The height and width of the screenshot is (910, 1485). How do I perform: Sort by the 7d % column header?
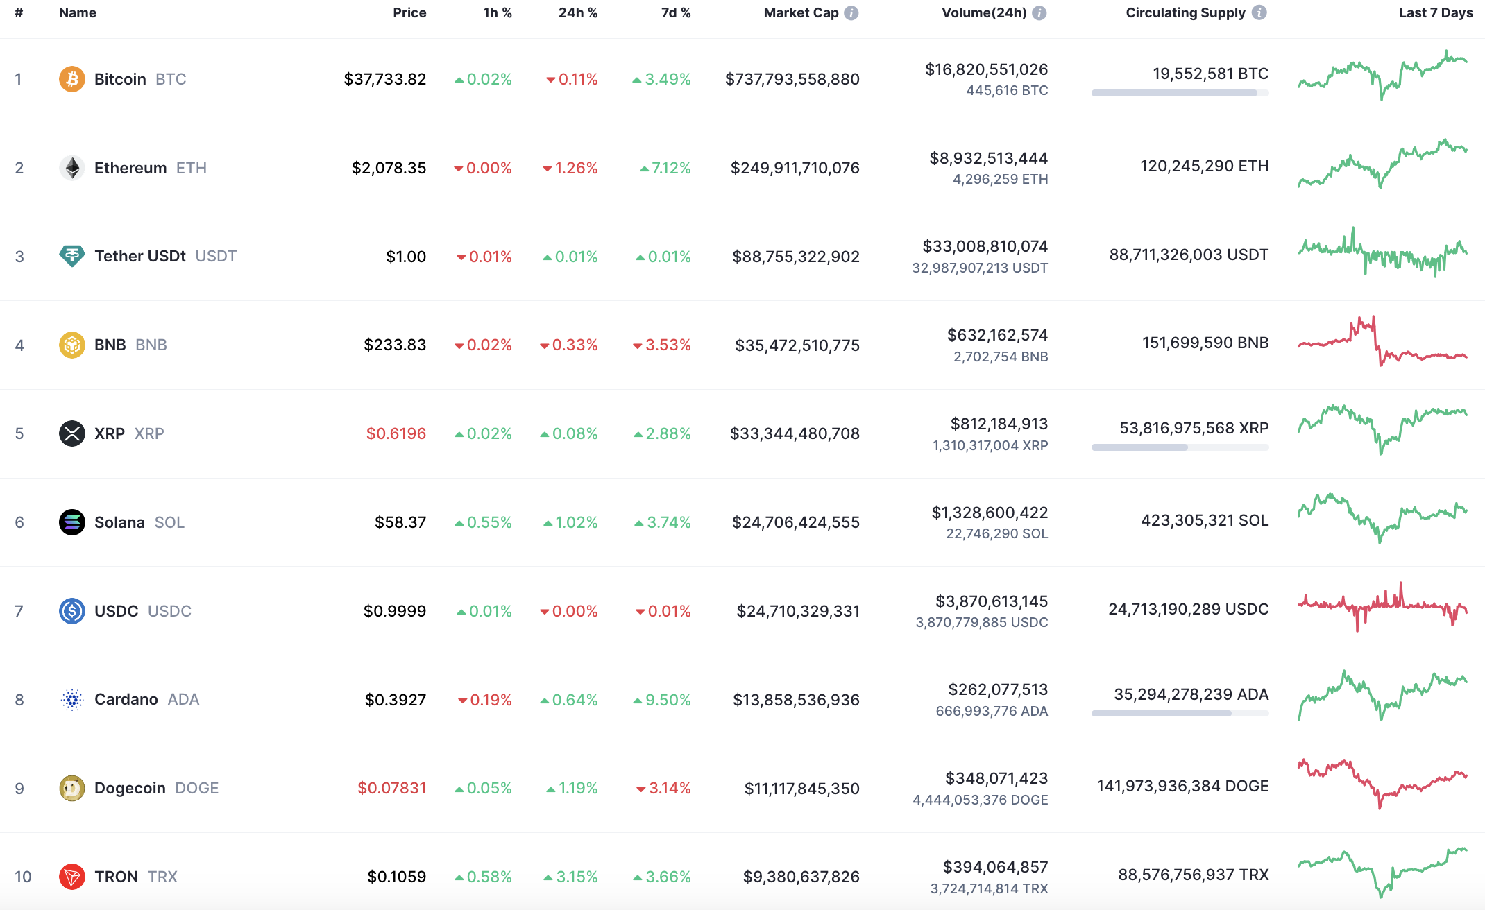coord(675,13)
